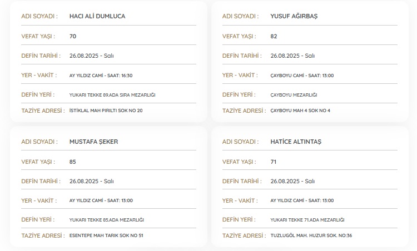This screenshot has width=417, height=251.
Task: Click the name Hacı Ali Dumluca
Action: pyautogui.click(x=97, y=16)
